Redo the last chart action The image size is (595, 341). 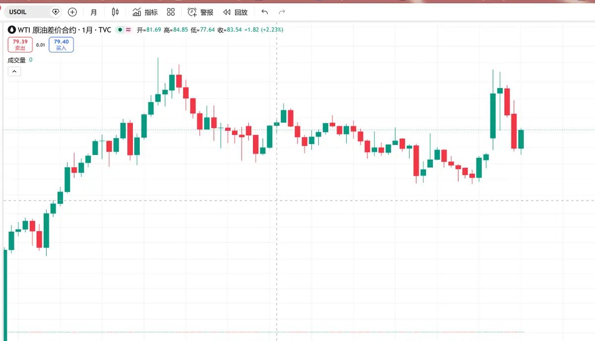pos(282,12)
